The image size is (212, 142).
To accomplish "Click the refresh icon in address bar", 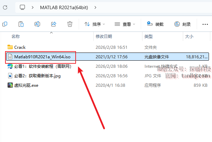I will pos(5,7).
